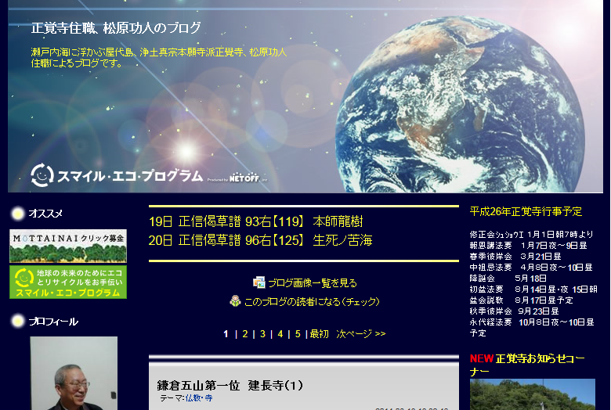Click the blog description text under the title

click(159, 57)
